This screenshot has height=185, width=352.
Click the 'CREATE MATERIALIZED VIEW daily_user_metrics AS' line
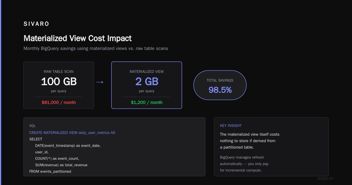[x=72, y=133]
